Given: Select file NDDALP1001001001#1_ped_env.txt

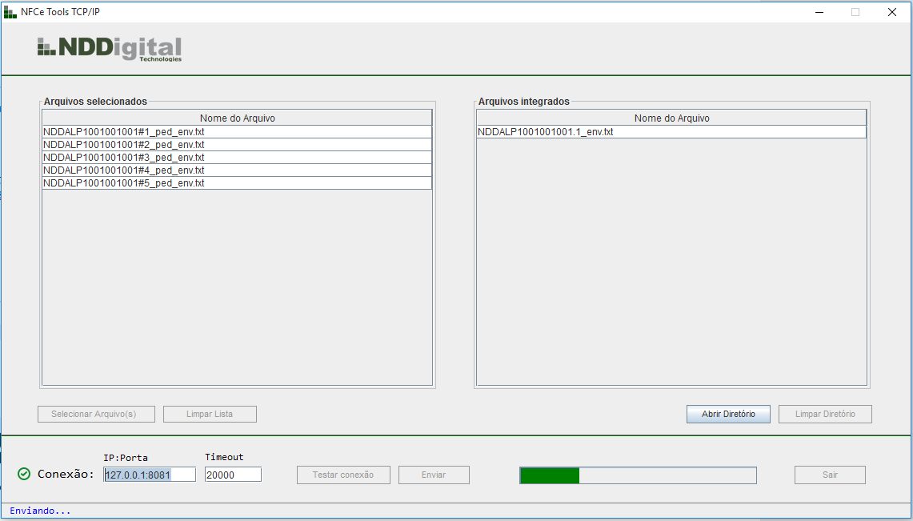Looking at the screenshot, I should point(124,132).
